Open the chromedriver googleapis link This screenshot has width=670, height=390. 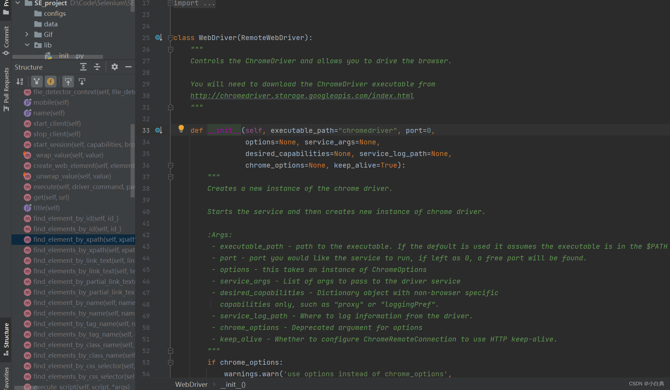[x=302, y=96]
